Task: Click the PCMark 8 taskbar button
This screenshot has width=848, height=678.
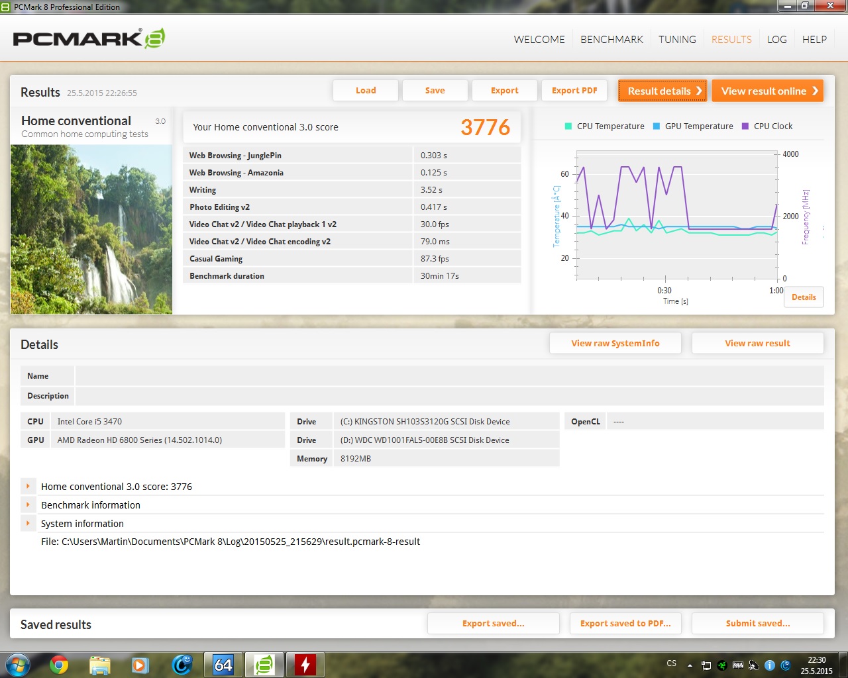Action: [x=264, y=664]
